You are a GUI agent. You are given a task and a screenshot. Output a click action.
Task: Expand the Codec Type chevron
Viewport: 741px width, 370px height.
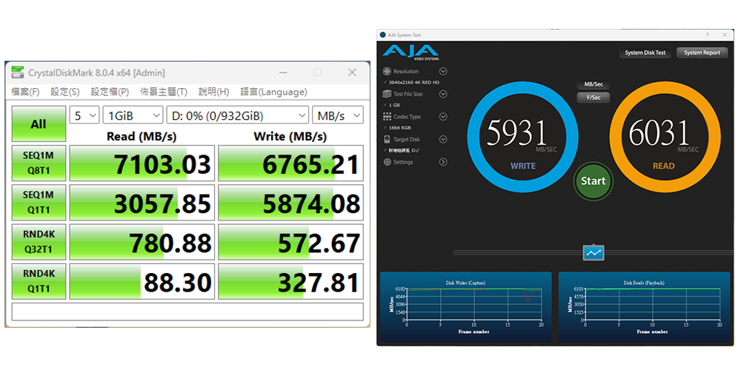443,117
